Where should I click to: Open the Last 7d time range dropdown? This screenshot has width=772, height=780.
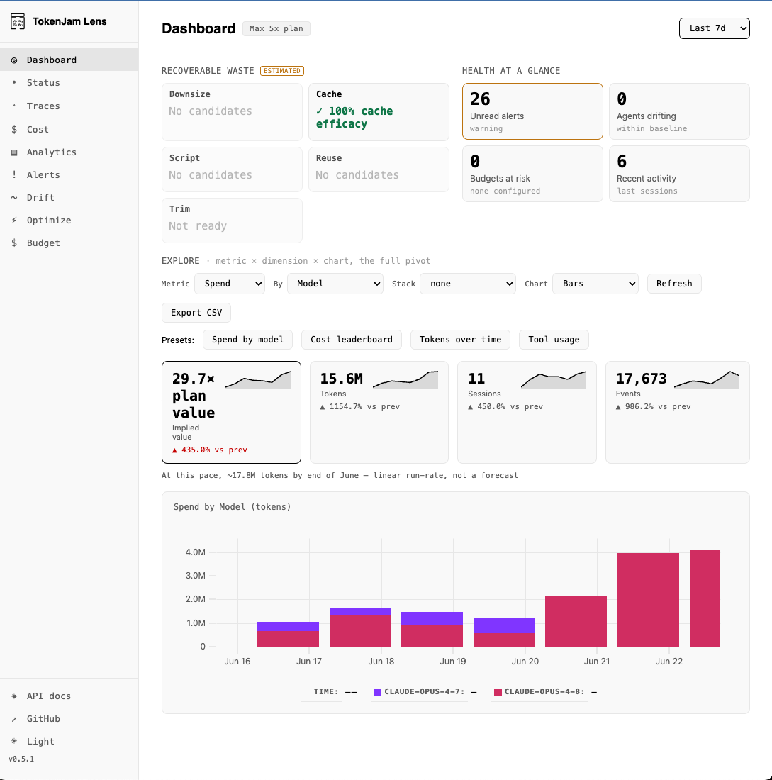pyautogui.click(x=715, y=28)
